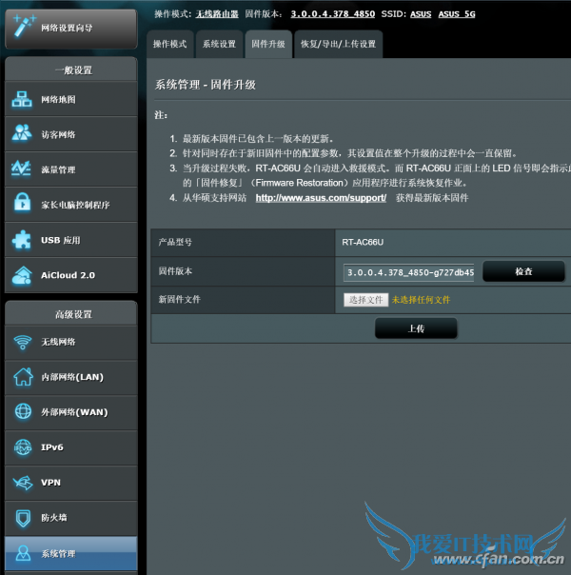Image resolution: width=571 pixels, height=575 pixels.
Task: Open the AiCloud 2.0 sidebar entry
Action: (x=71, y=275)
